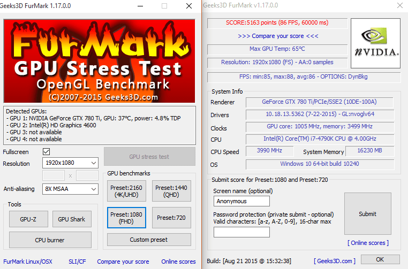Click the GPU 1: NVIDIA GeForce GTX 780 Ti line

(x=93, y=118)
